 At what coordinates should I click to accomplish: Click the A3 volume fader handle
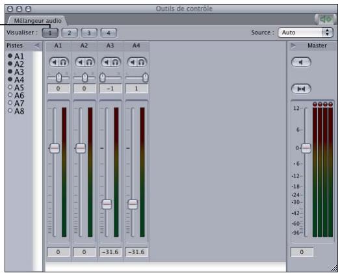pos(107,204)
